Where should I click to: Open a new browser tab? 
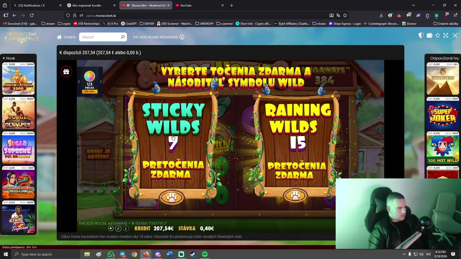[232, 5]
